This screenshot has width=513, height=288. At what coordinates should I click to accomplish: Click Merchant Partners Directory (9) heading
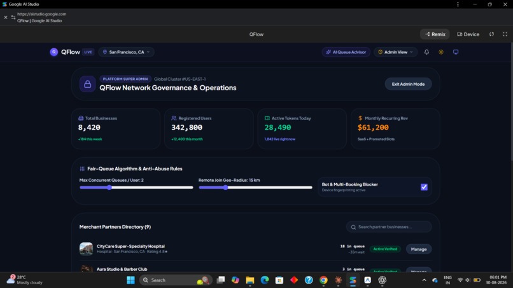(115, 227)
